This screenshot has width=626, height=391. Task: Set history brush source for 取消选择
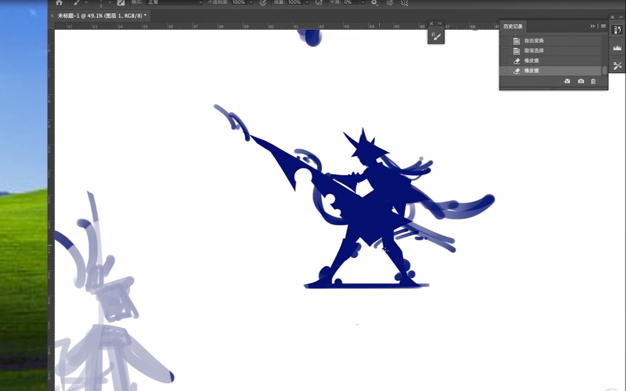tap(505, 51)
